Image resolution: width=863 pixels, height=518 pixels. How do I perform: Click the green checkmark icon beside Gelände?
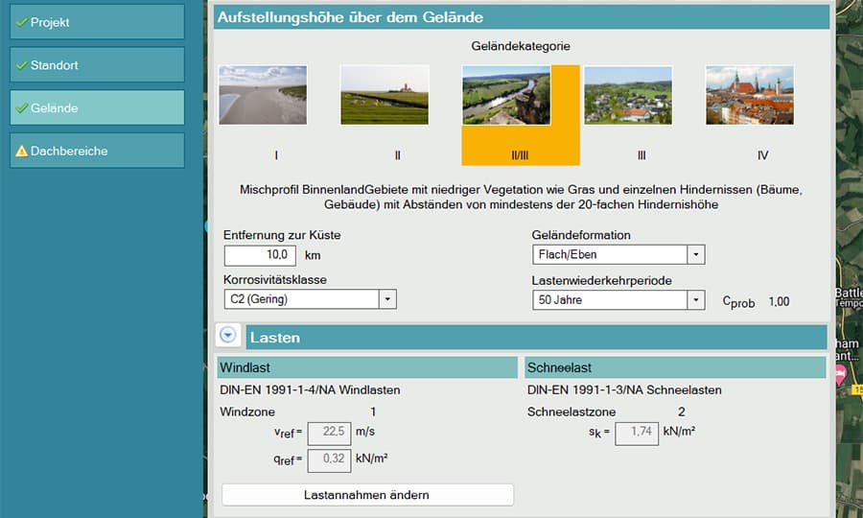coord(21,108)
